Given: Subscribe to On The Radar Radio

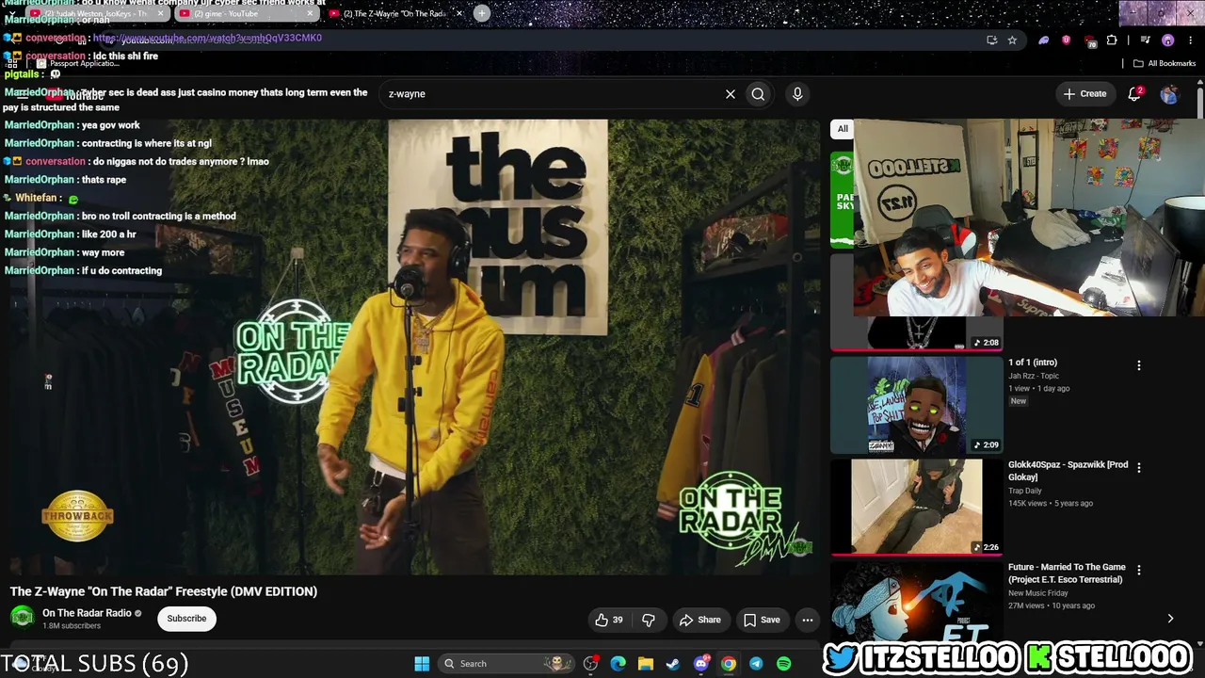Looking at the screenshot, I should (186, 619).
